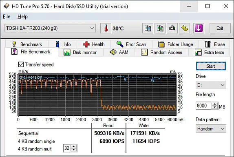
Task: Switch to the Random Access tab
Action: tap(161, 52)
